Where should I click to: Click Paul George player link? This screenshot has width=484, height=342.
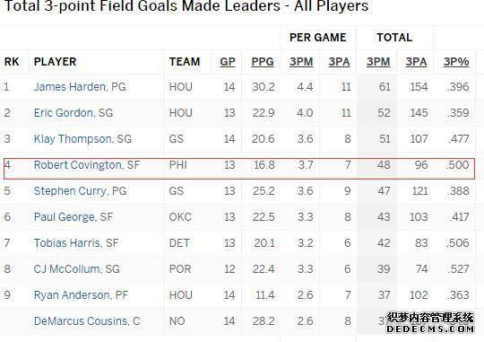coord(64,216)
